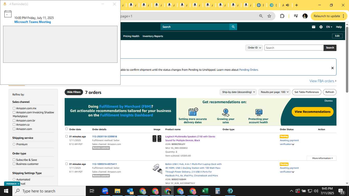The width and height of the screenshot is (349, 196).
Task: Show hidden system tray icons chevron
Action: pos(291,191)
